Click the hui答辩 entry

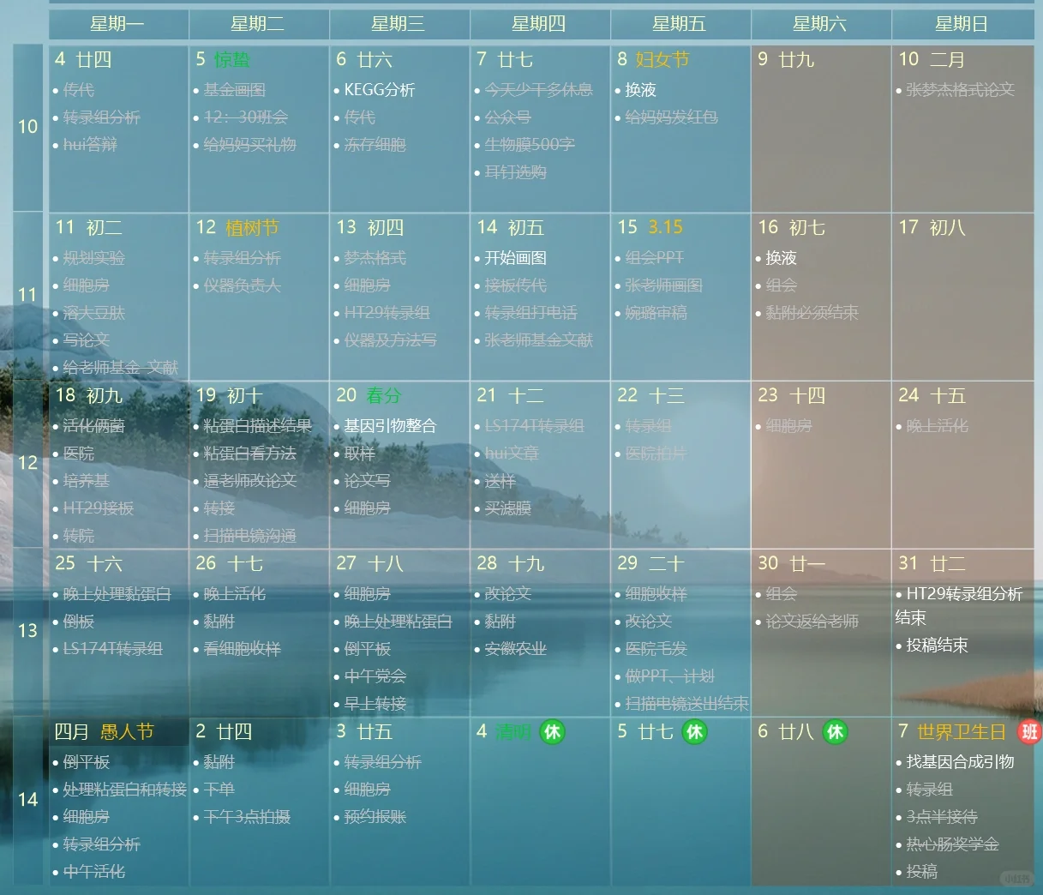point(90,145)
